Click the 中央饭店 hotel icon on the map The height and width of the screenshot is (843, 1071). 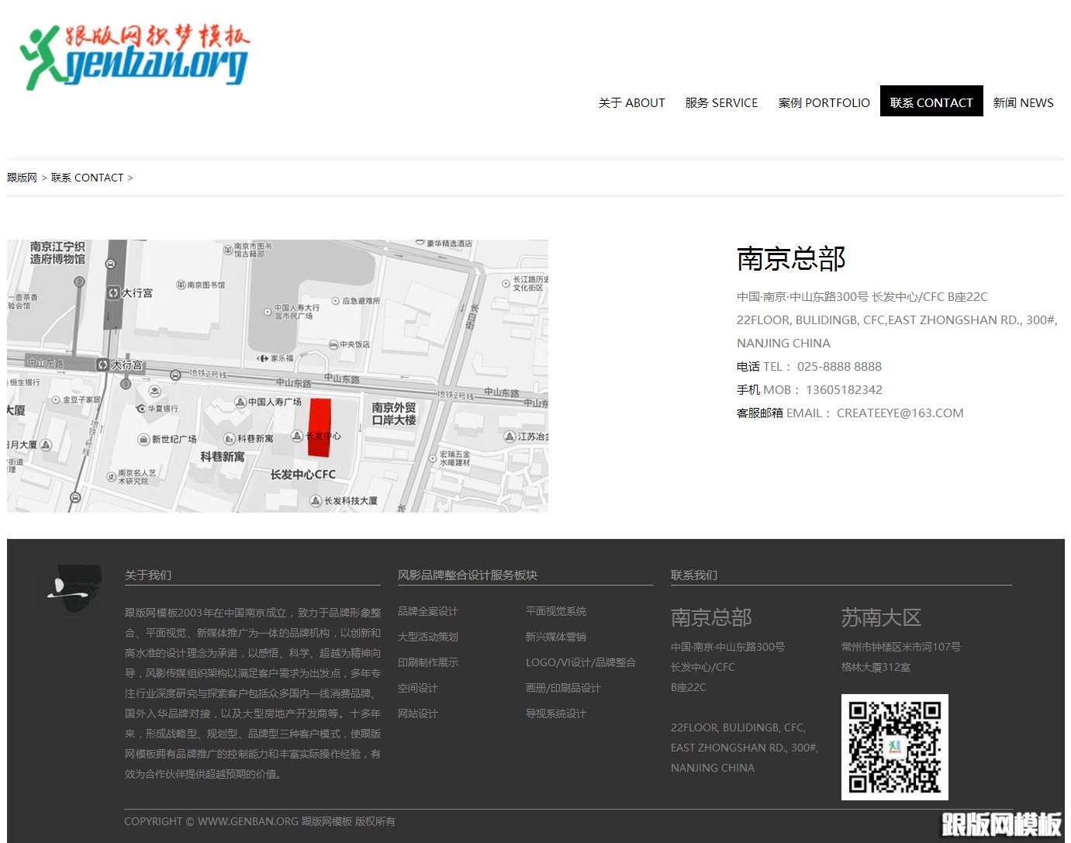coord(334,344)
